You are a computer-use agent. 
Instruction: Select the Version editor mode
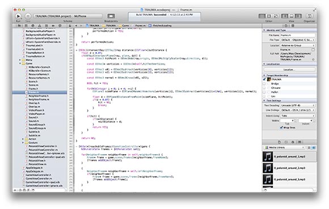point(276,16)
